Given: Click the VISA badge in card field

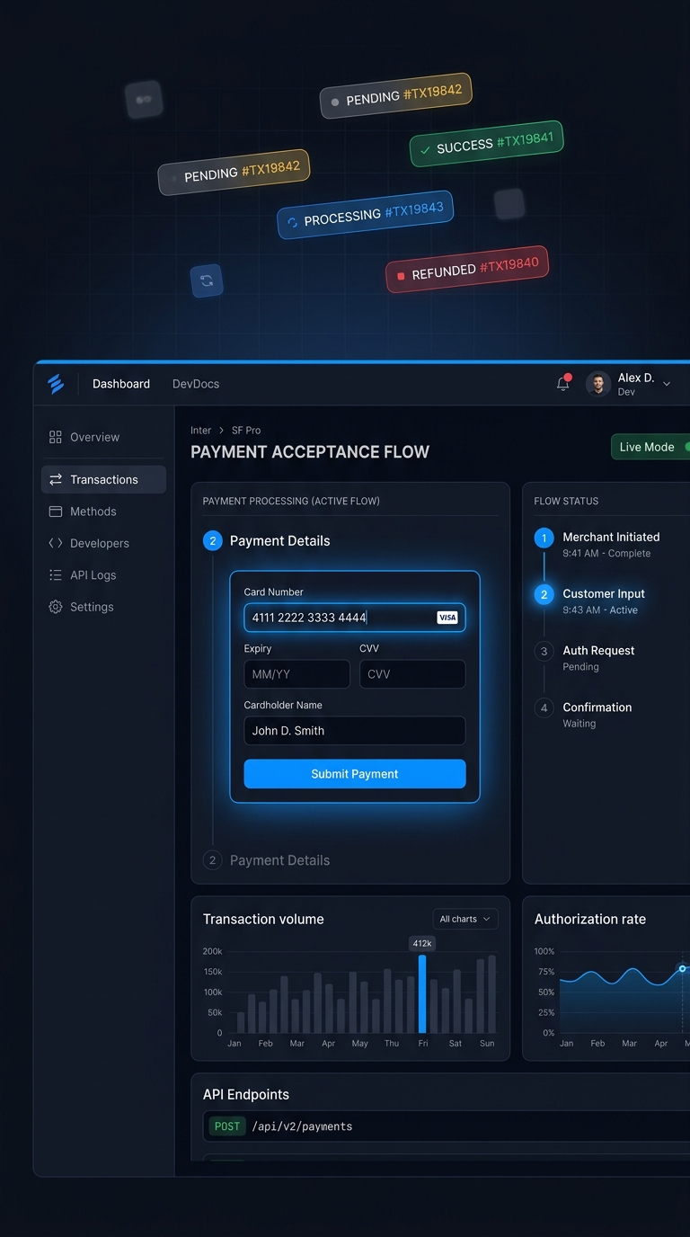Looking at the screenshot, I should (447, 618).
